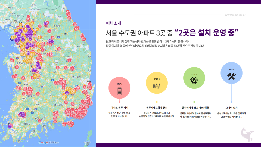The height and width of the screenshot is (147, 261).
Task: Click the building icon in STEP 1
Action: (x=119, y=91)
